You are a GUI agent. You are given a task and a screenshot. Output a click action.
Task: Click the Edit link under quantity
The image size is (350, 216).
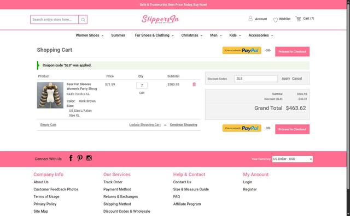pyautogui.click(x=142, y=93)
